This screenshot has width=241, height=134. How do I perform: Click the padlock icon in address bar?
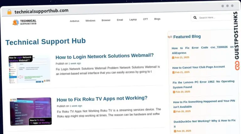coord(9,12)
